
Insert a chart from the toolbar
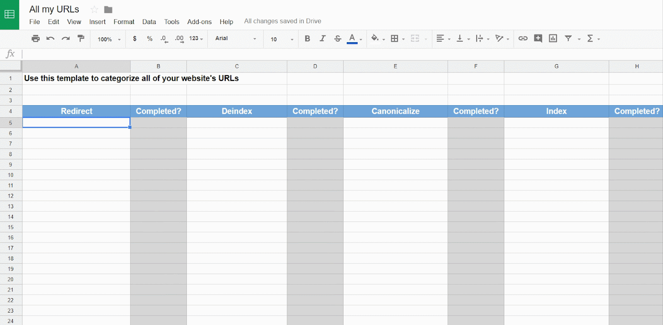pos(553,39)
